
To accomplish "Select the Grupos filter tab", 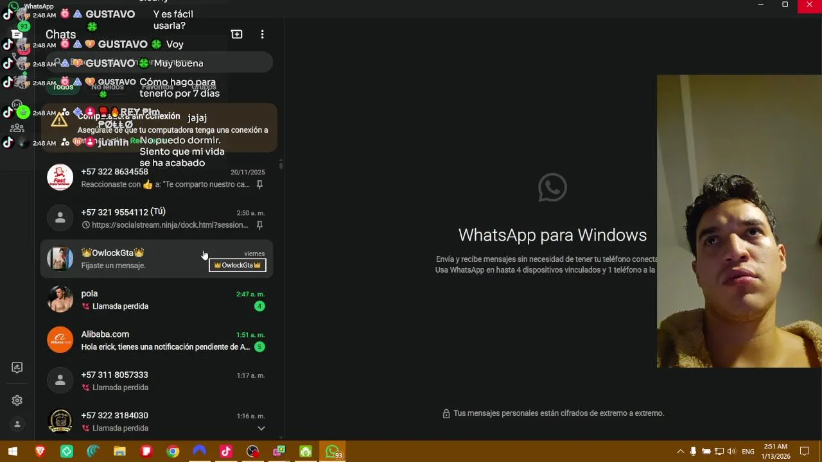I will 204,87.
